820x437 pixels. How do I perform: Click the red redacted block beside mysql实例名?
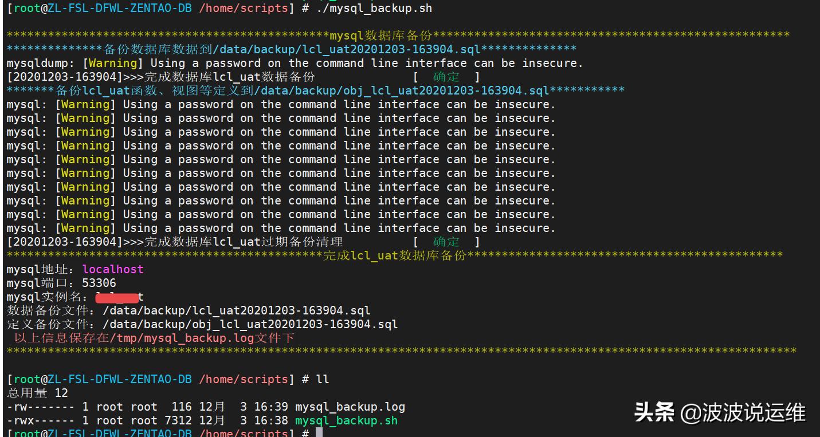117,297
